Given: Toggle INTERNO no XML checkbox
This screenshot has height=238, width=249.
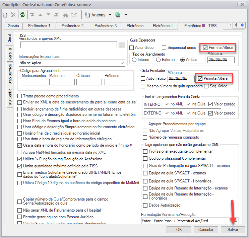Looking at the screenshot, I should tap(167, 104).
